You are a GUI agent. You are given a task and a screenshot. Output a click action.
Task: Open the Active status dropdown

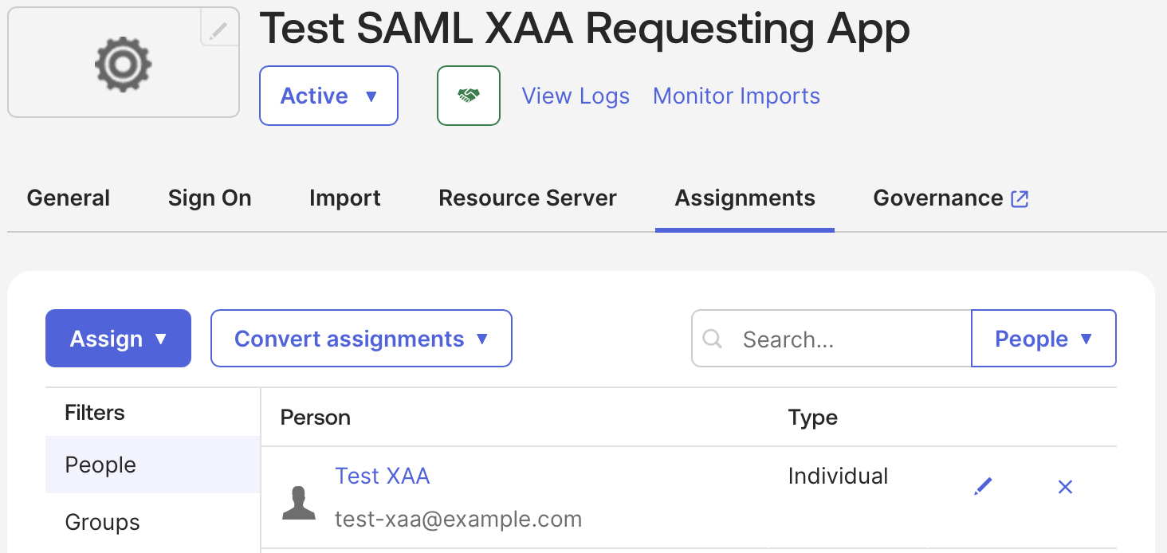coord(328,96)
